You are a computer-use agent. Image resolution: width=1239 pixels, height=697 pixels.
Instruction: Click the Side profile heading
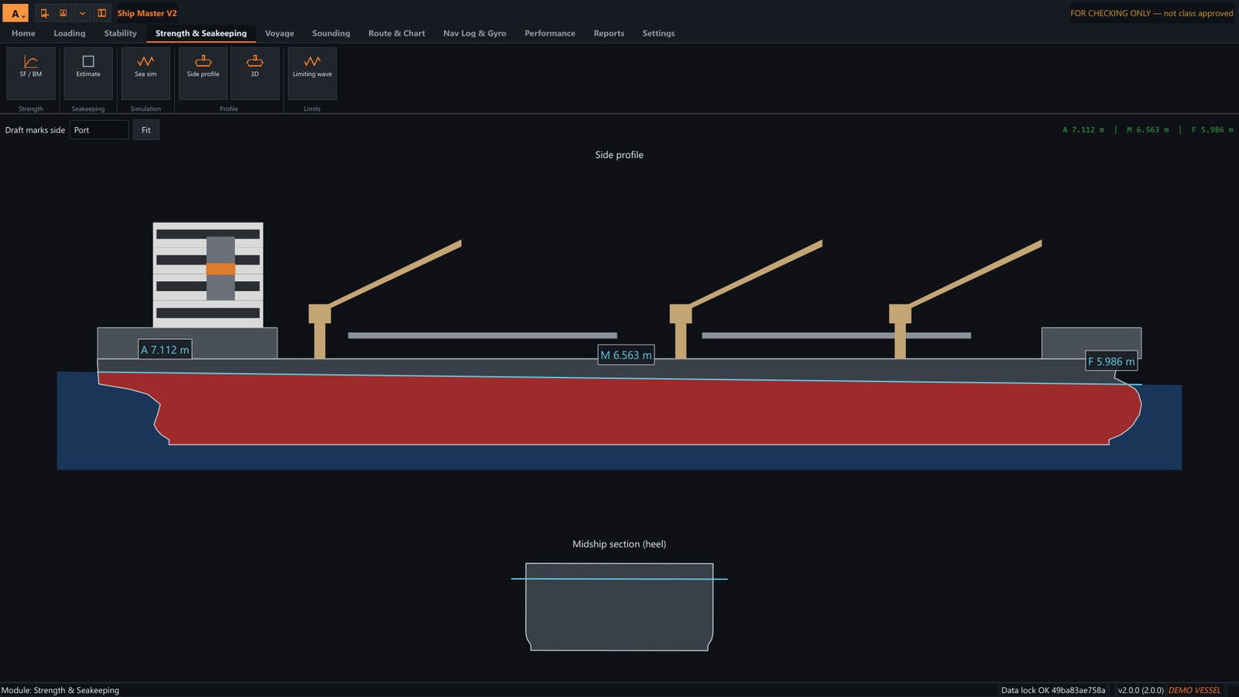pyautogui.click(x=619, y=155)
